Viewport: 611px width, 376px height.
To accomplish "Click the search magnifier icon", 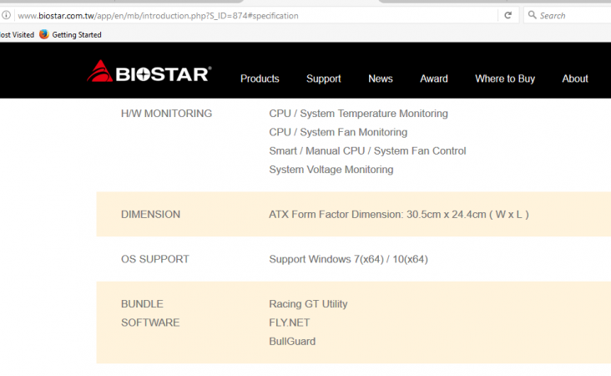I will [532, 15].
